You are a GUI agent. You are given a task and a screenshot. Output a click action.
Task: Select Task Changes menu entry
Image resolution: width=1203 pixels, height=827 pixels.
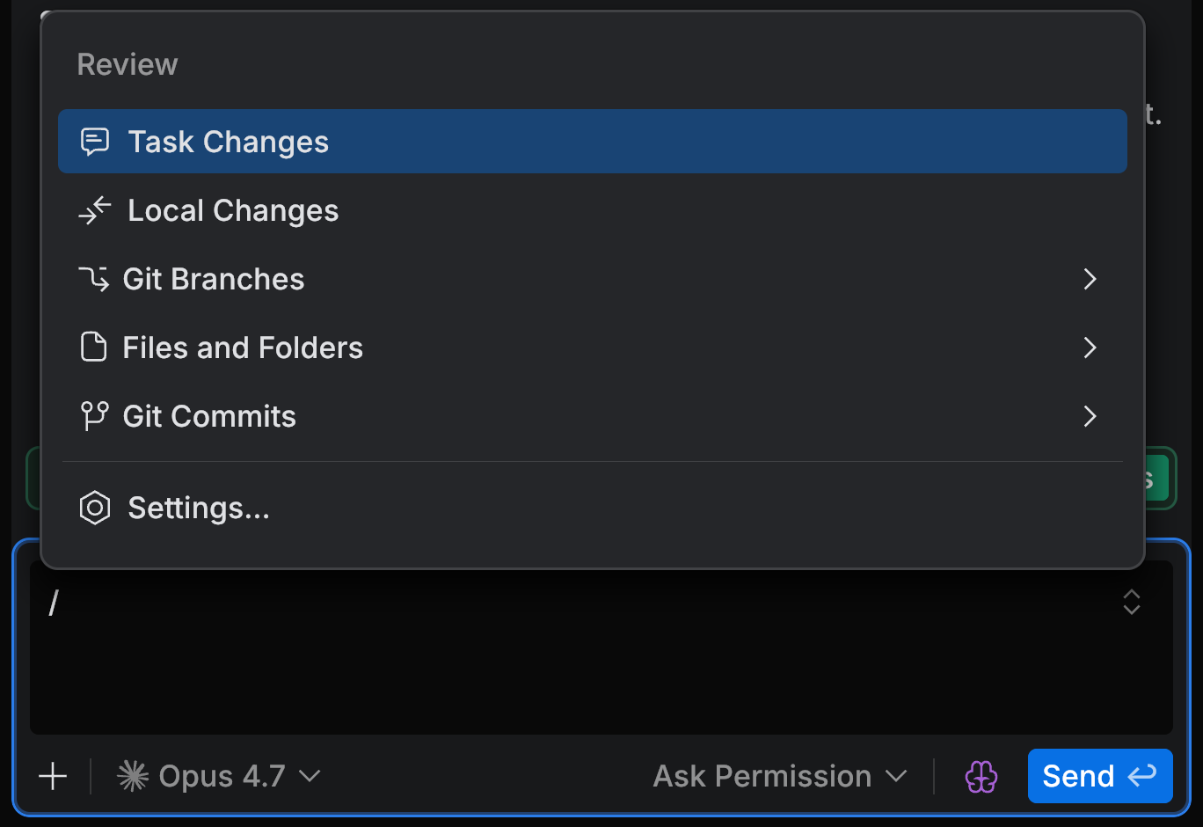(x=593, y=142)
